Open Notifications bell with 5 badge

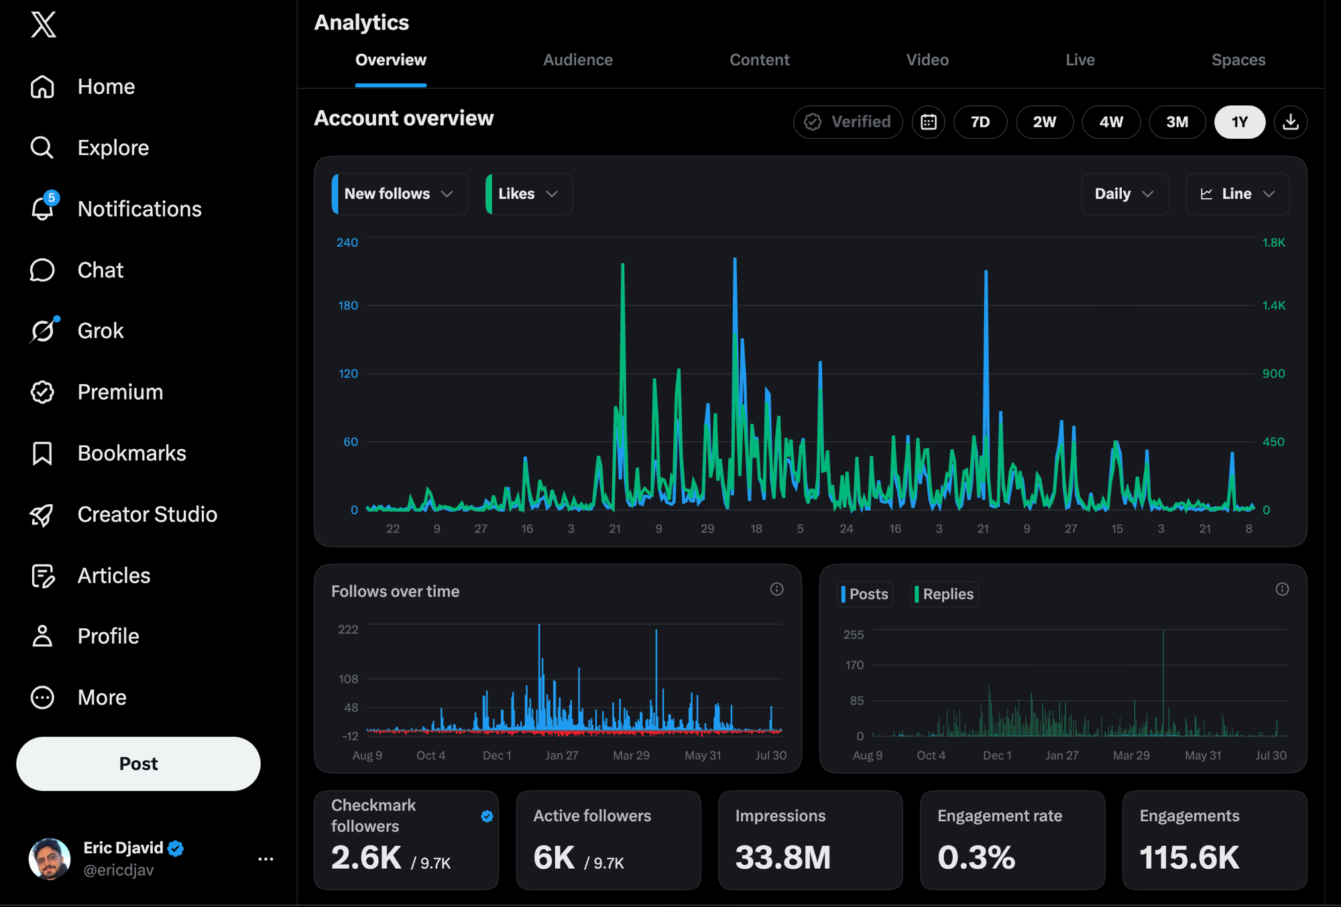(44, 206)
